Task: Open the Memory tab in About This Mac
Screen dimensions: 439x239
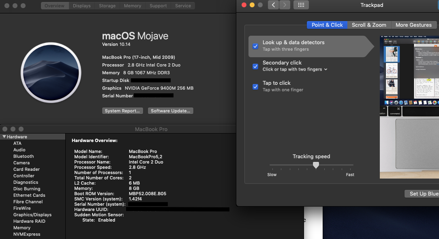Action: click(133, 6)
